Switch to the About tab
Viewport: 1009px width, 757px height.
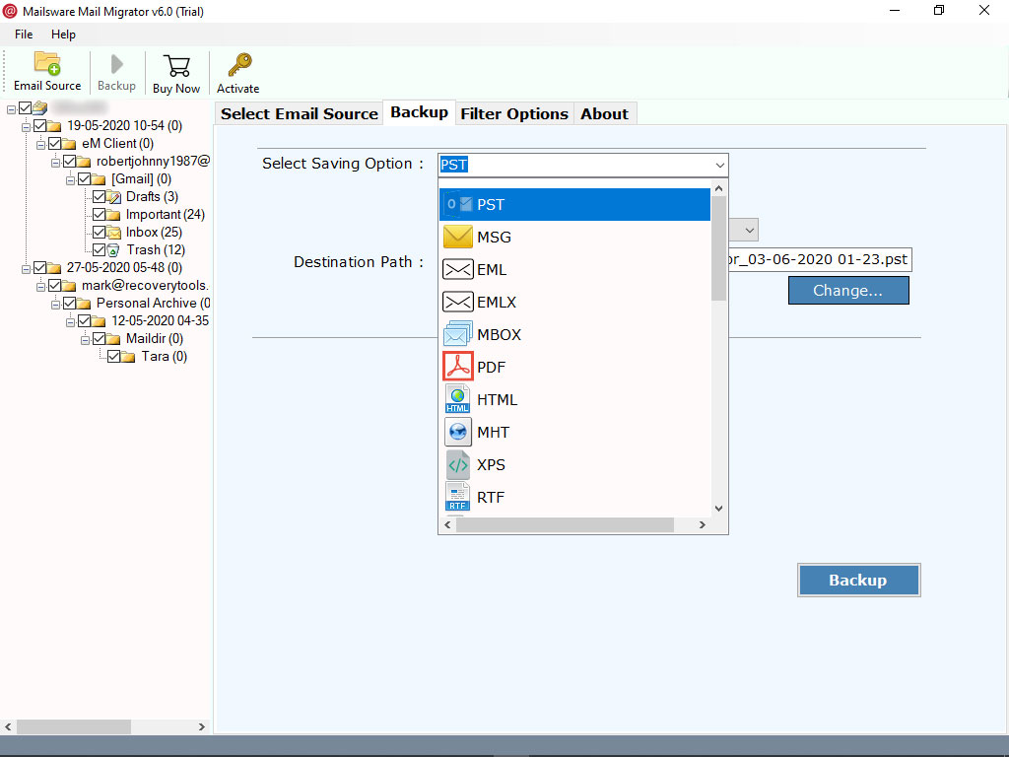point(604,114)
